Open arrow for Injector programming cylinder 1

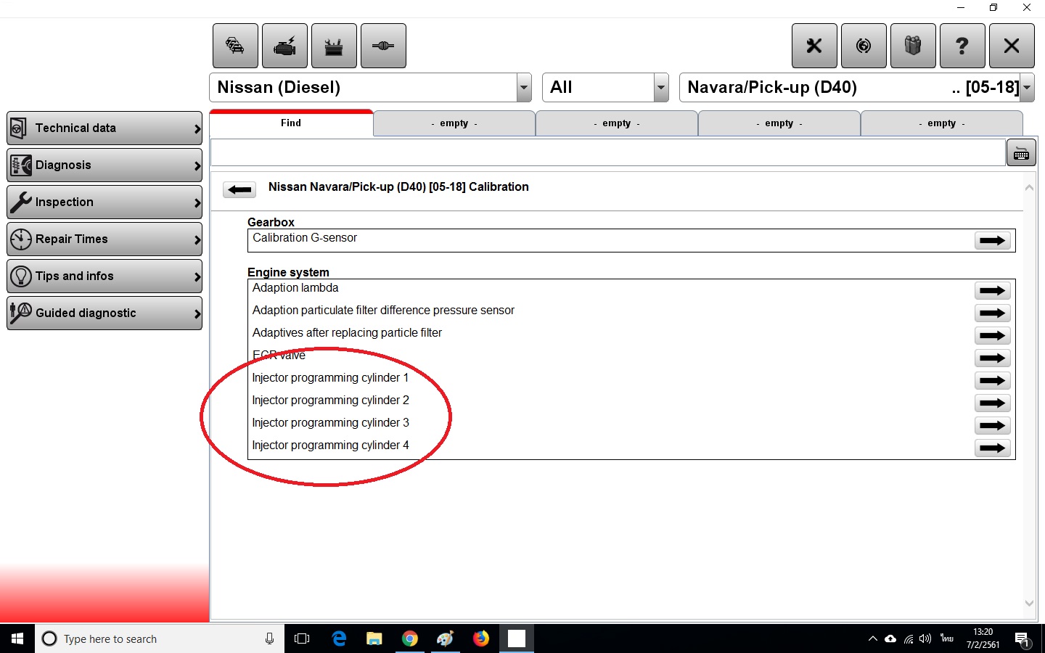[x=993, y=381]
